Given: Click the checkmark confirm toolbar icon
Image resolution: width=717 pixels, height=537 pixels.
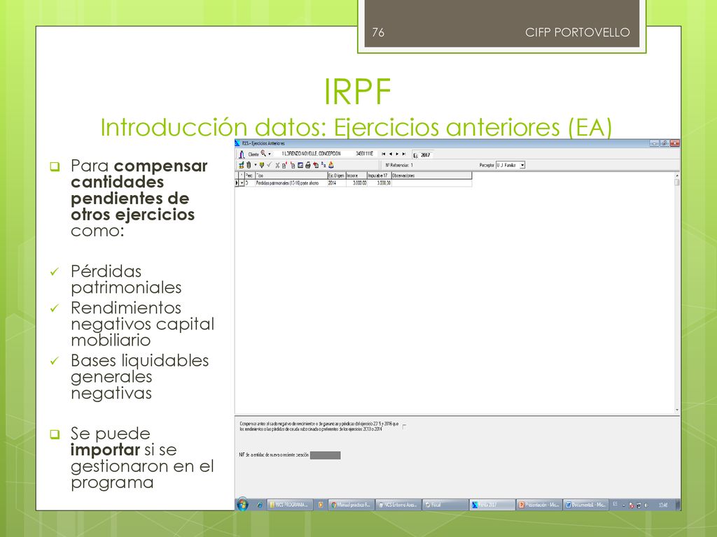Looking at the screenshot, I should click(x=270, y=165).
